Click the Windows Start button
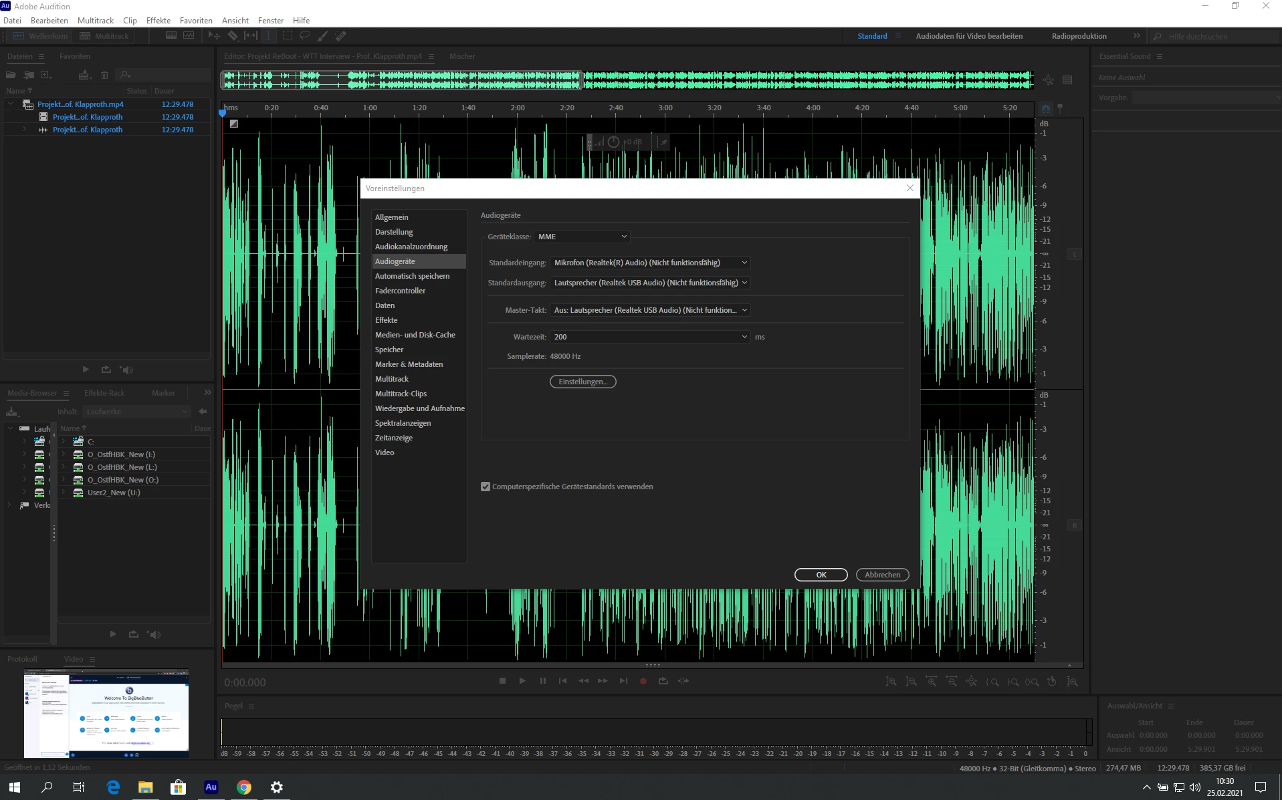This screenshot has width=1282, height=800. coord(15,787)
